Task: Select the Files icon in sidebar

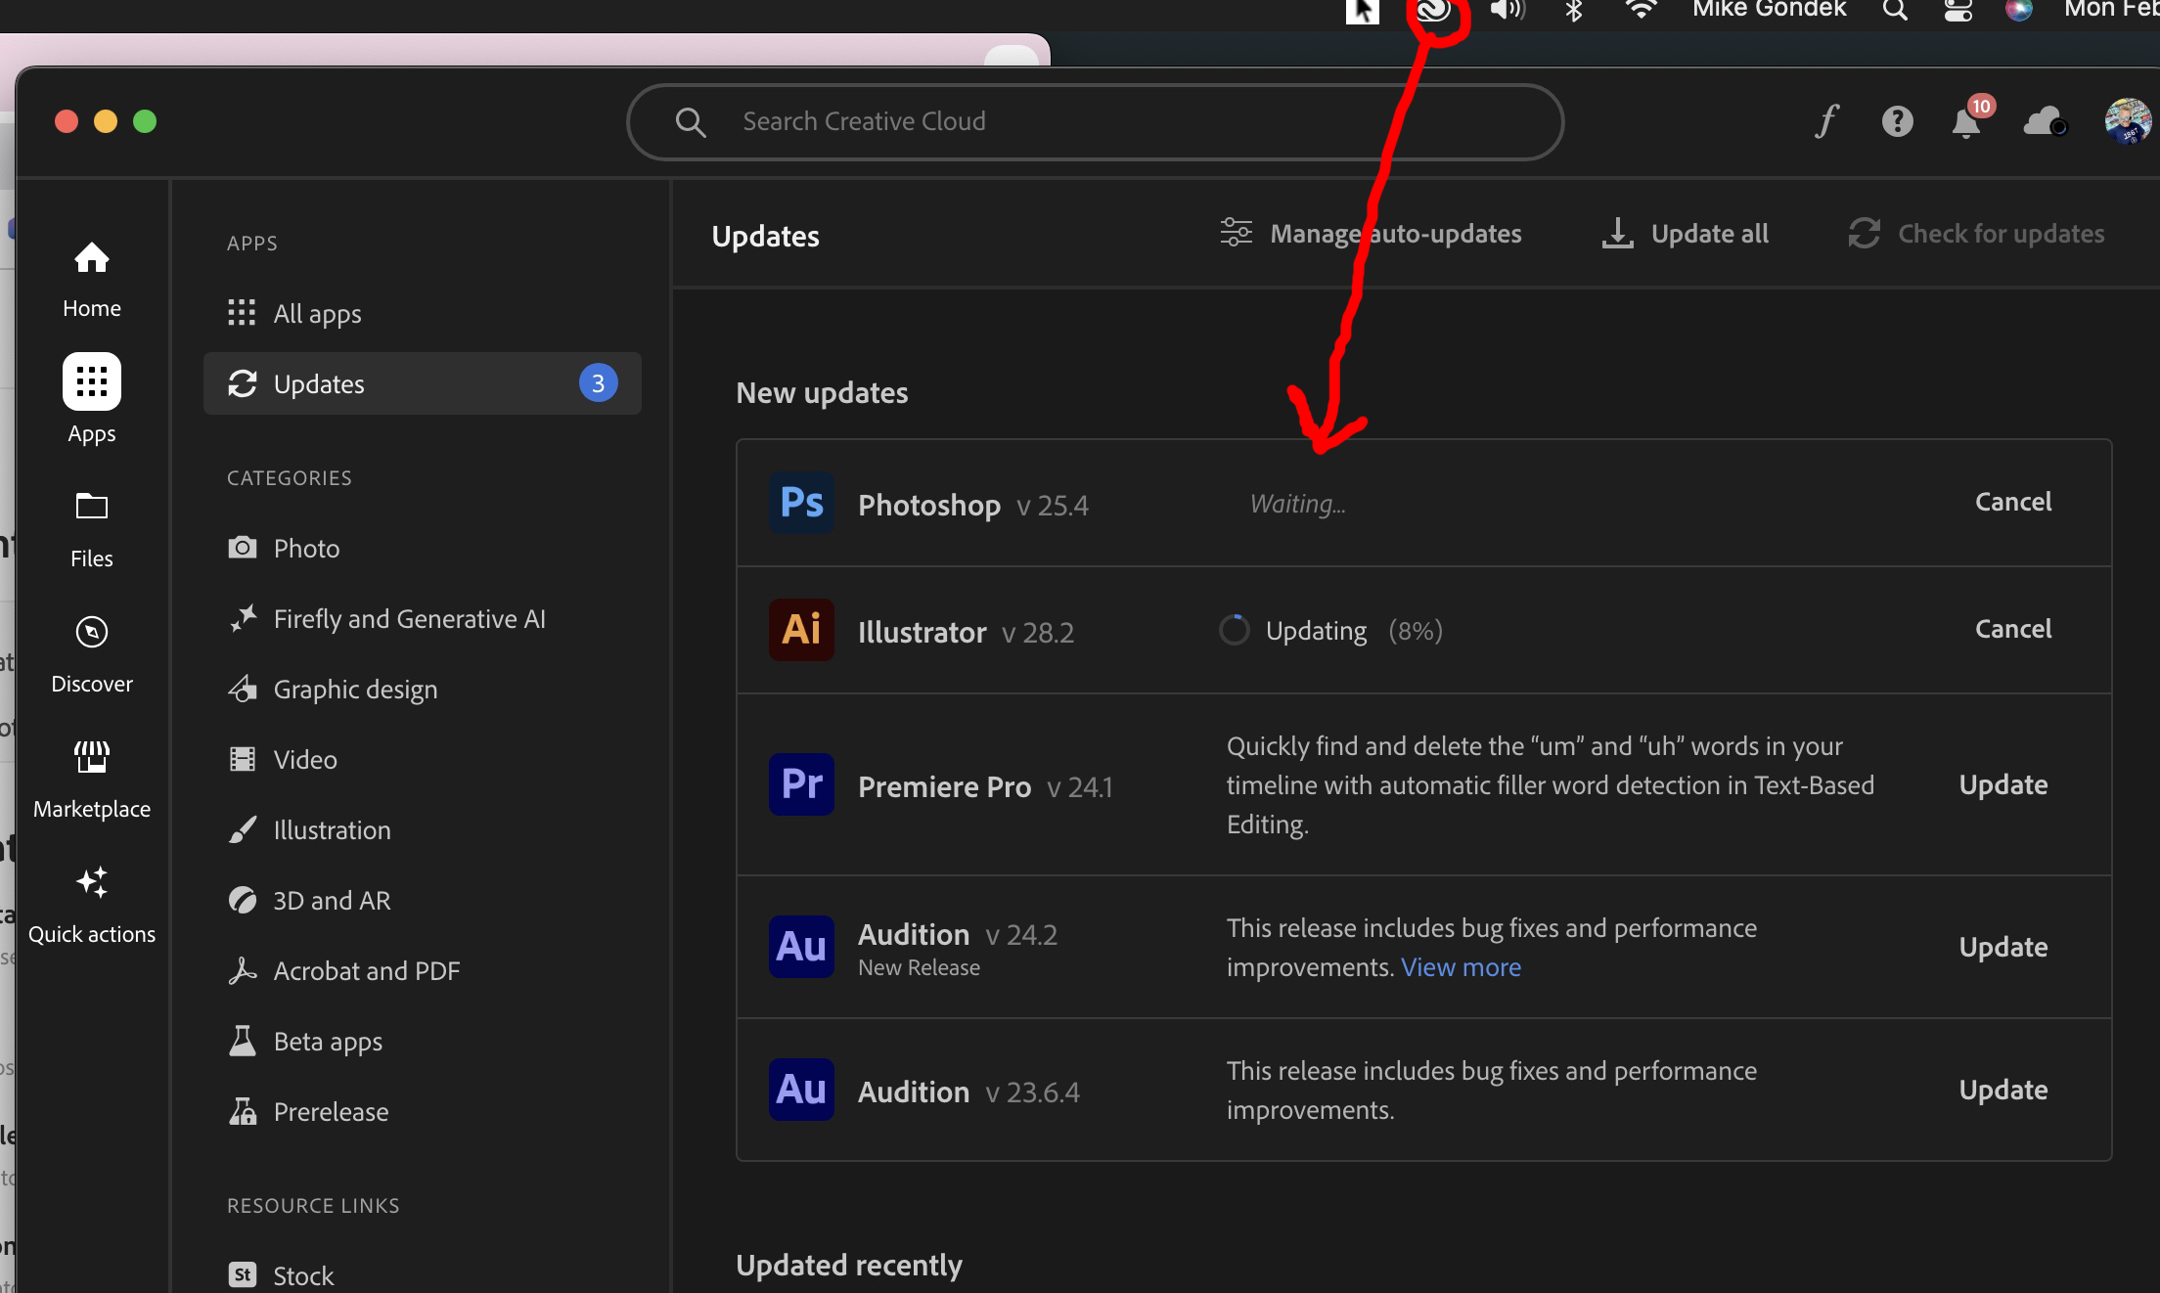Action: (91, 525)
